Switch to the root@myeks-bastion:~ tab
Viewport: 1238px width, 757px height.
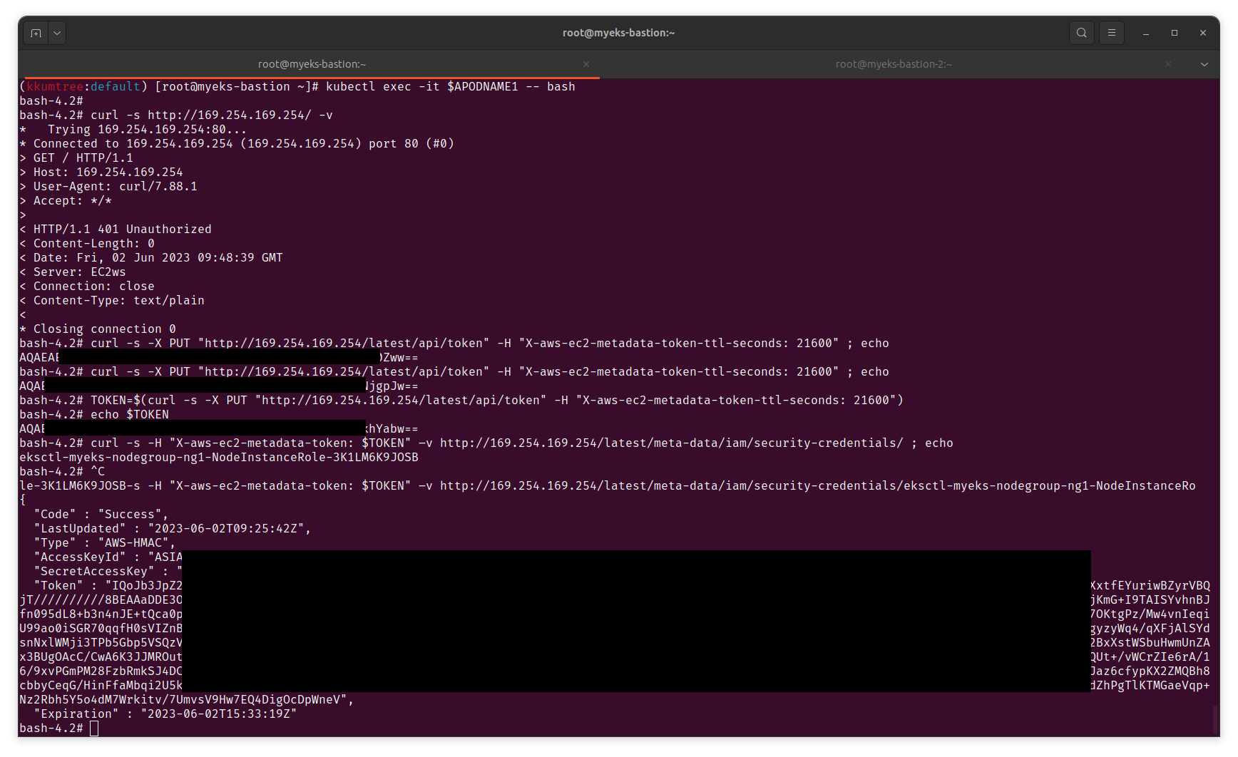(312, 64)
